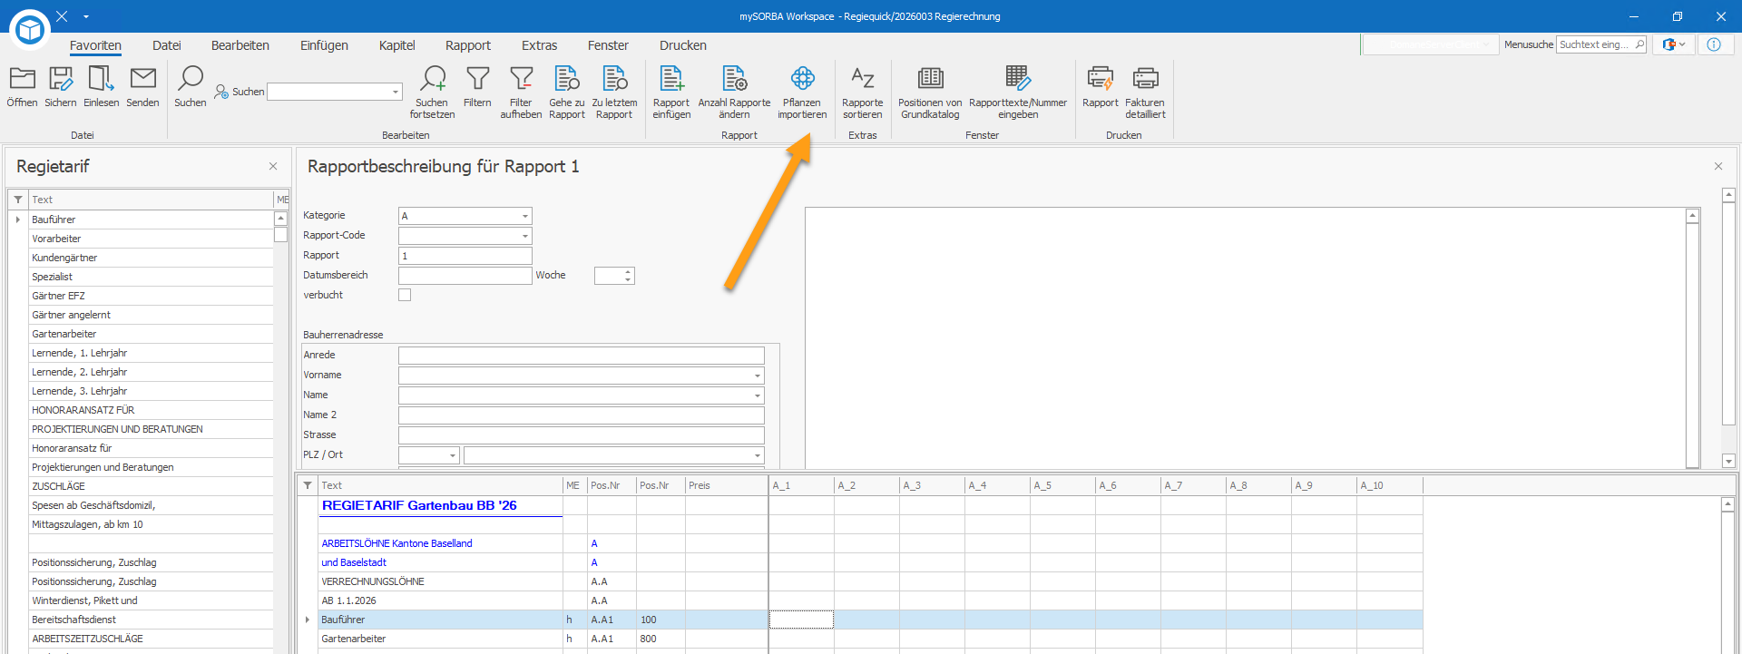
Task: Expand the Name dropdown
Action: tap(758, 395)
